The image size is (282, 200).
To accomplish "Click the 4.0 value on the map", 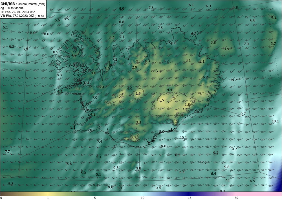I will [x=94, y=73].
